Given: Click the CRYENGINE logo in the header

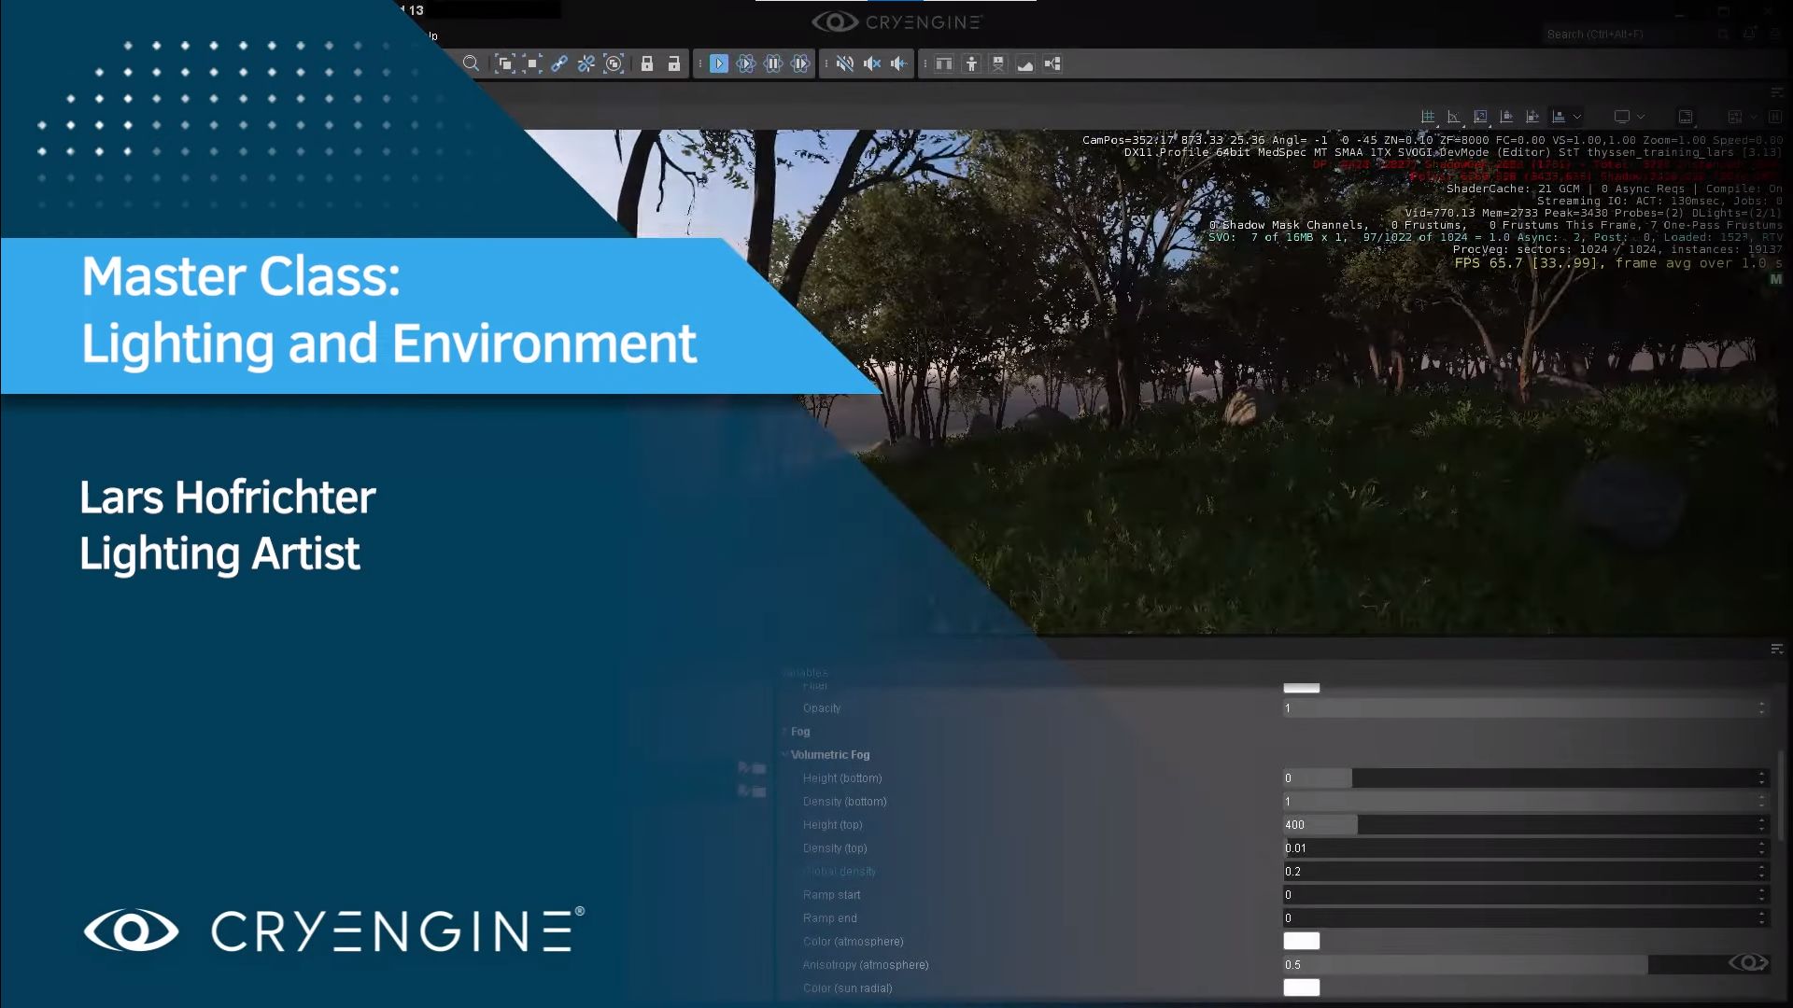Looking at the screenshot, I should point(896,22).
